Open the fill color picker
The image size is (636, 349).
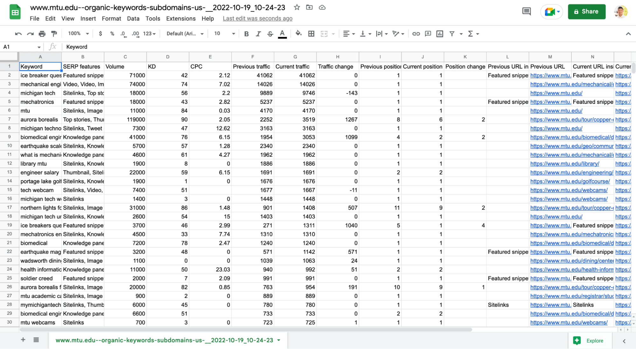tap(298, 33)
